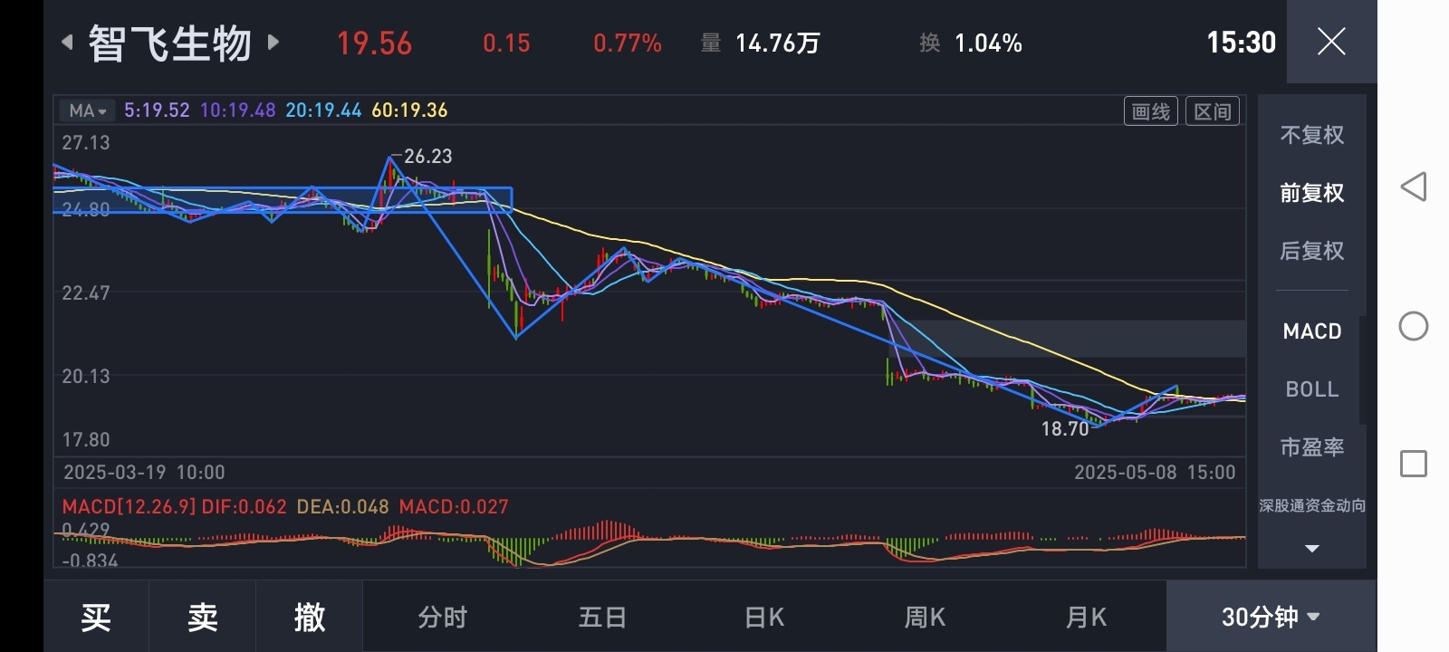The height and width of the screenshot is (652, 1449).
Task: Tap the end date 2025-05-08 15:00
Action: pyautogui.click(x=1155, y=473)
